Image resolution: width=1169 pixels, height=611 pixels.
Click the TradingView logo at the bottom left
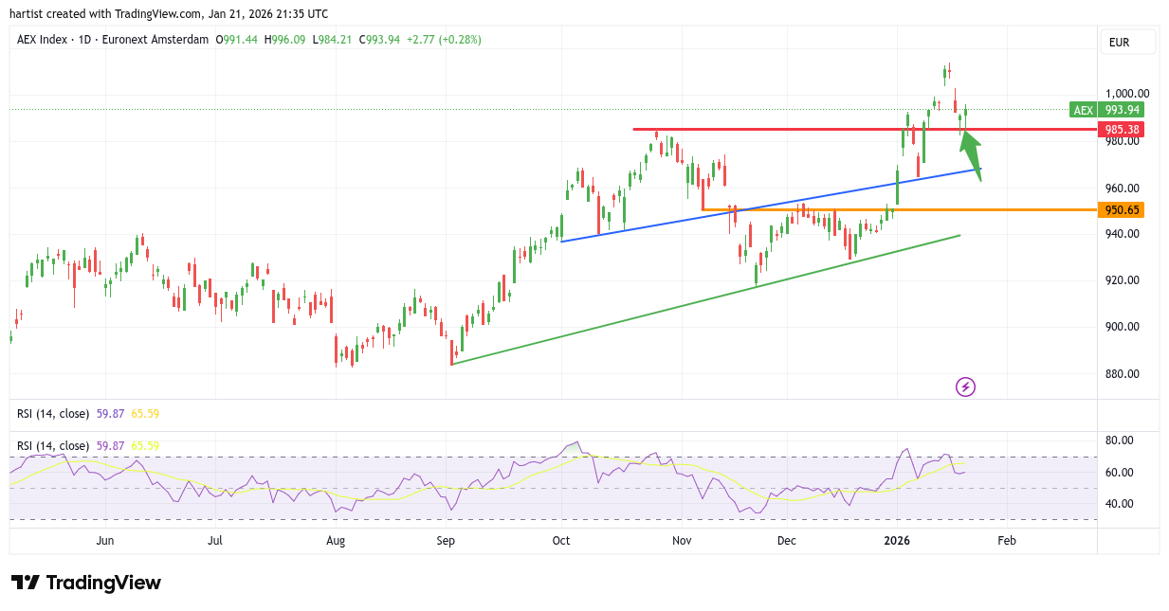[86, 583]
